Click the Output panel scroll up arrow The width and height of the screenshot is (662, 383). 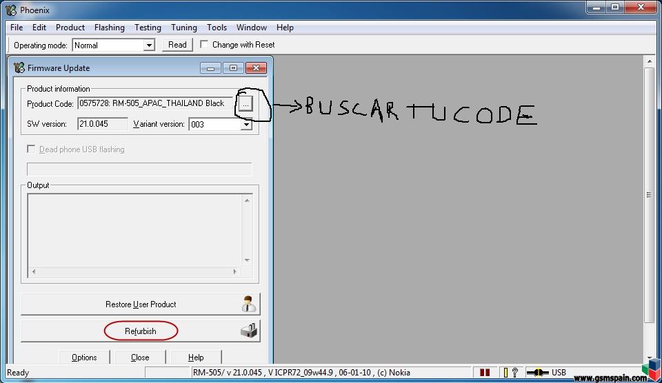tap(247, 200)
